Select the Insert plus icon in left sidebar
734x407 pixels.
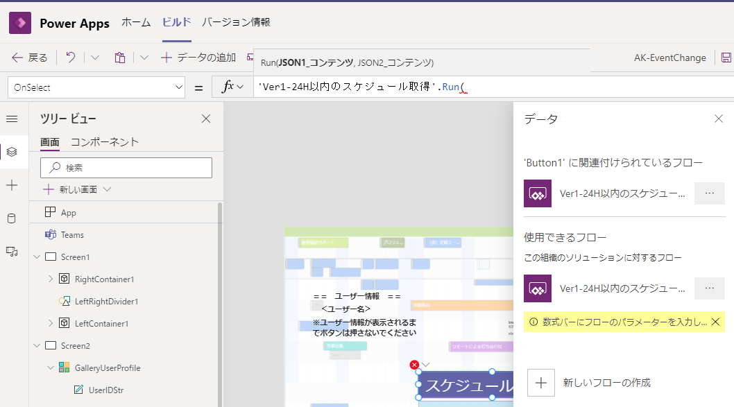(12, 186)
